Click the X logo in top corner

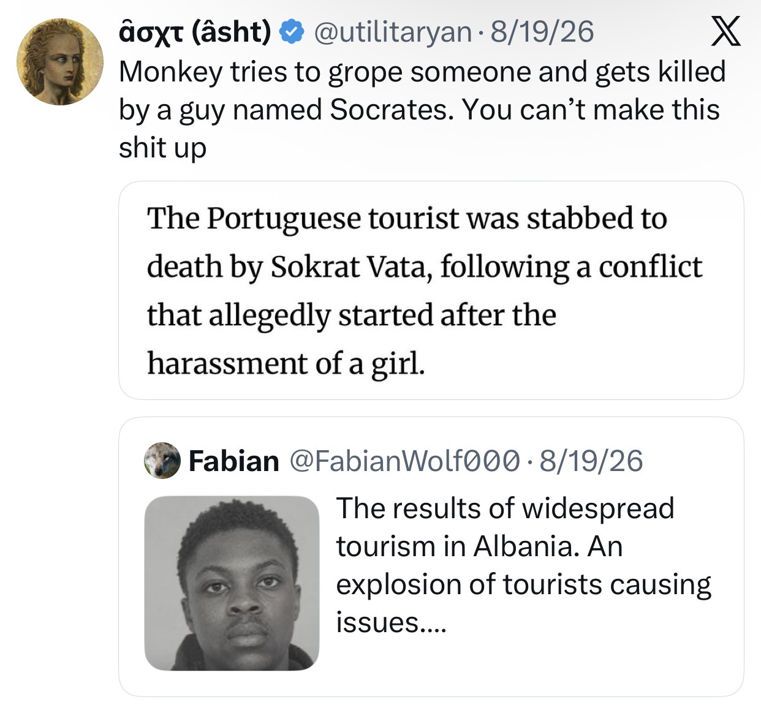pyautogui.click(x=725, y=31)
